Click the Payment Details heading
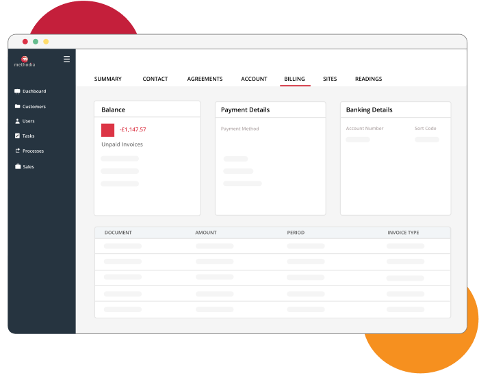 point(245,110)
